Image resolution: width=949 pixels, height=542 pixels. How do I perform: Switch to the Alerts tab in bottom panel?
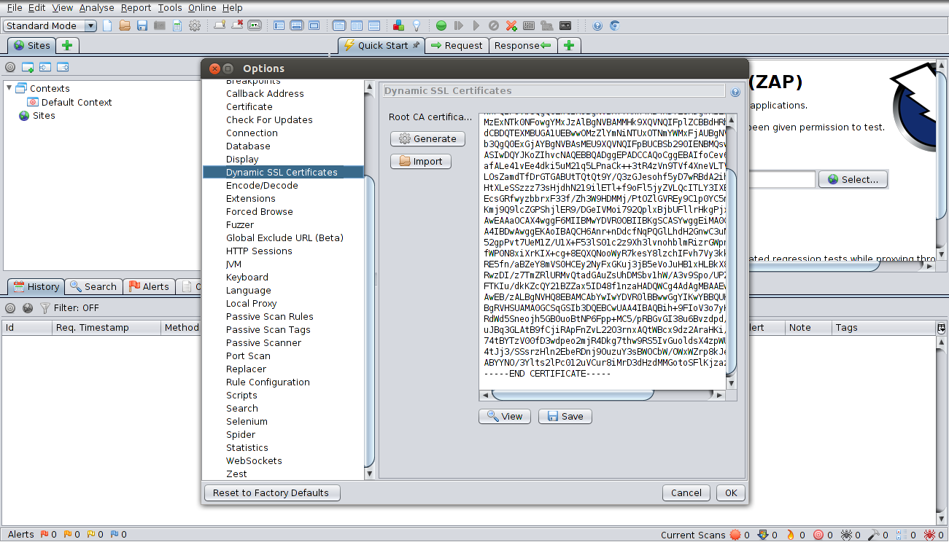point(149,286)
